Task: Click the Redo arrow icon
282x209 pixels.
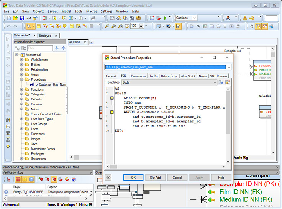Action: tap(15, 26)
